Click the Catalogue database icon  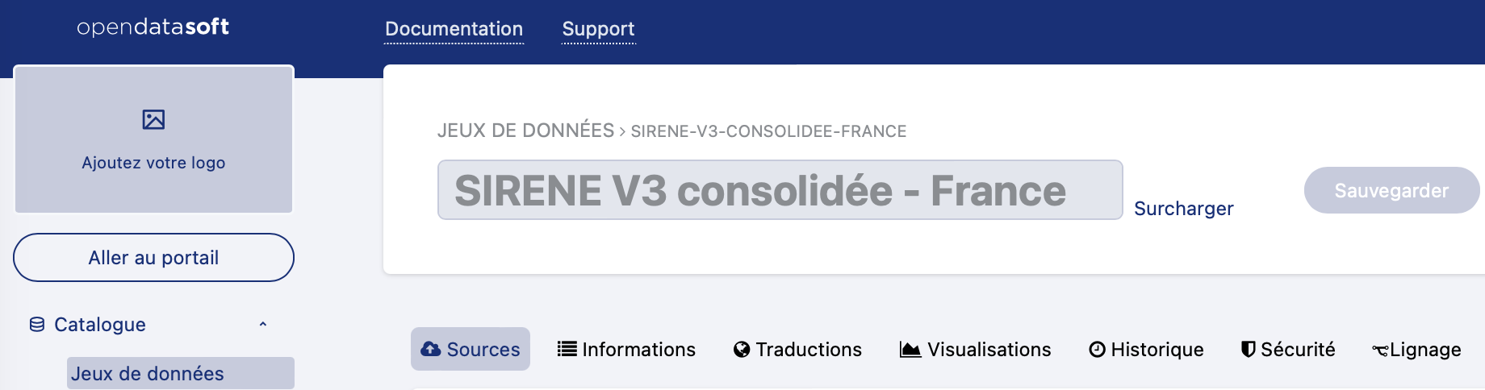37,325
